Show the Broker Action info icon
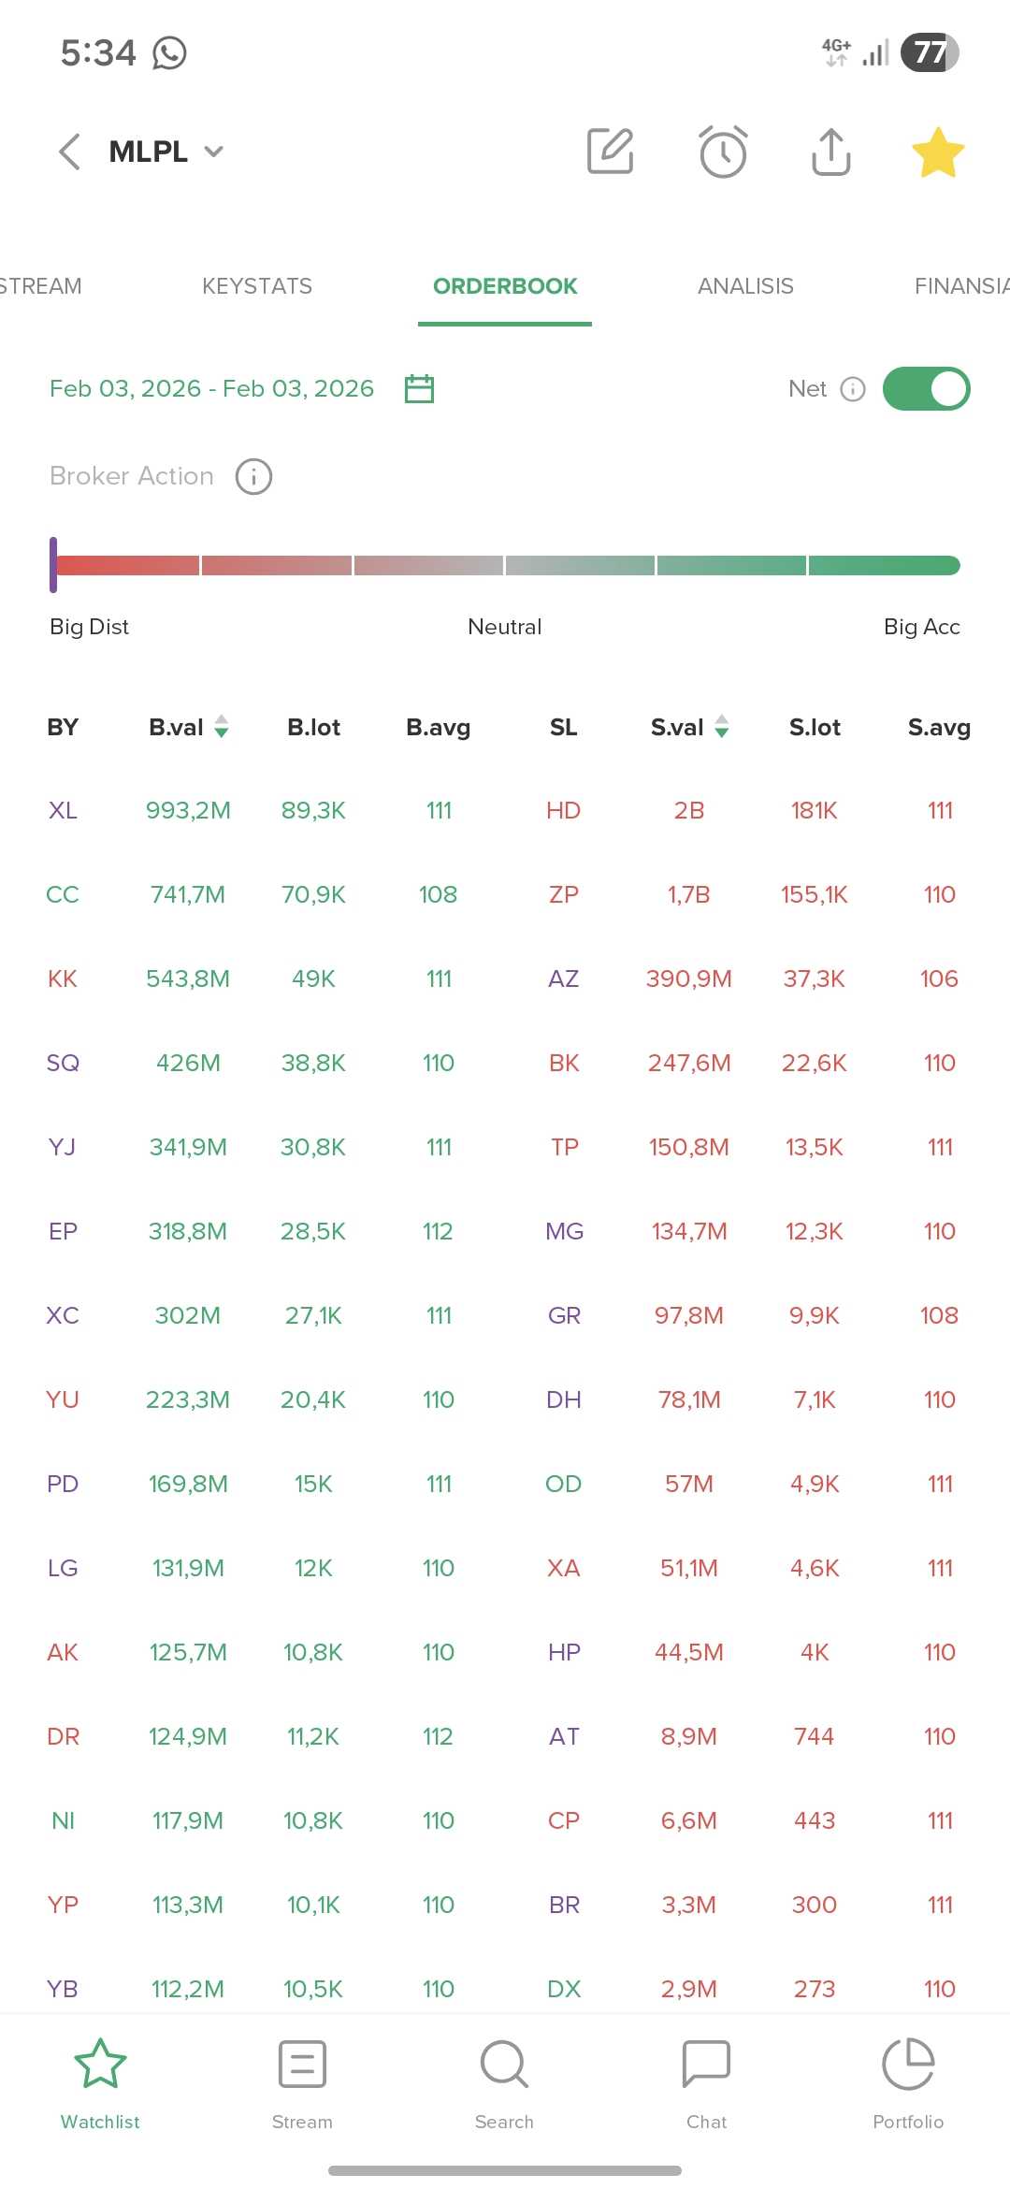This screenshot has width=1010, height=2189. (x=253, y=476)
